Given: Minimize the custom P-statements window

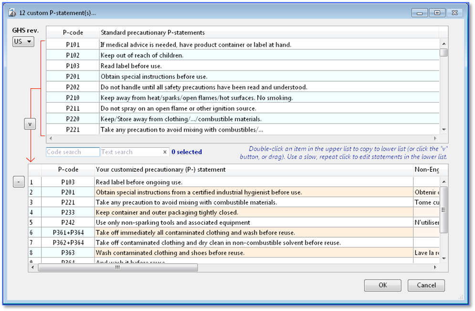Looking at the screenshot, I should click(420, 13).
